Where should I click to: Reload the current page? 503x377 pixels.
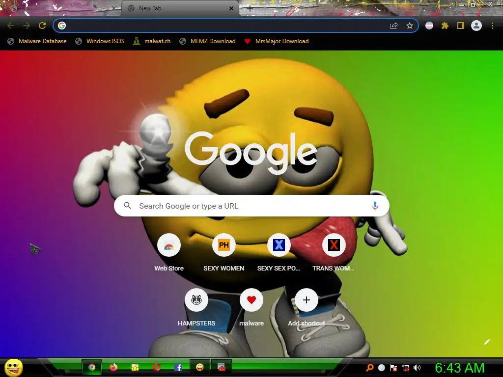42,26
